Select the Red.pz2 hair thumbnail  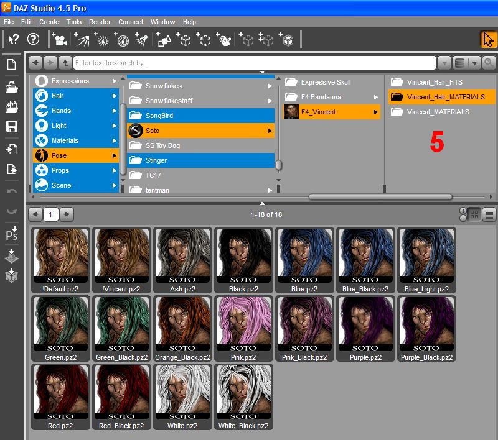click(x=60, y=397)
